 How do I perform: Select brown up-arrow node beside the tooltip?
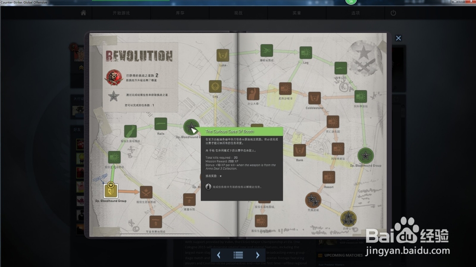pos(189,200)
